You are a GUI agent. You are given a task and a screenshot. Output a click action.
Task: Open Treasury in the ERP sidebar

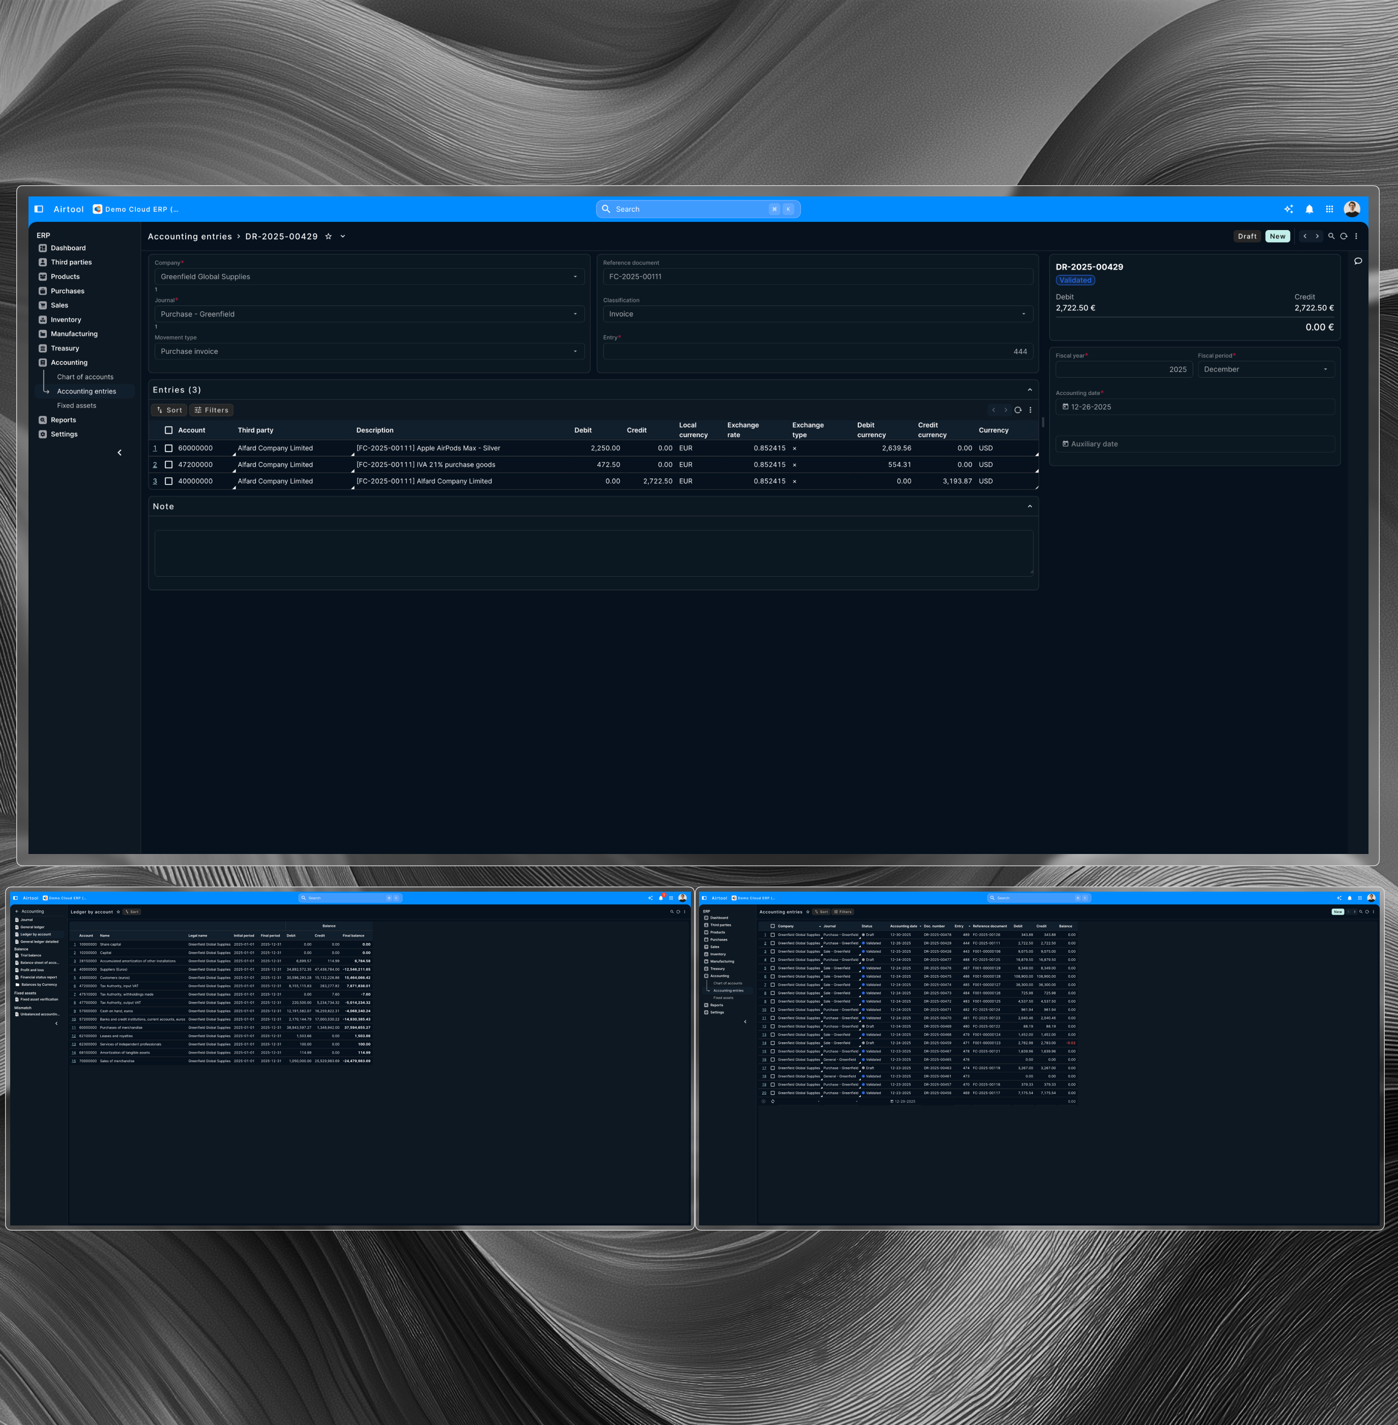click(x=65, y=349)
